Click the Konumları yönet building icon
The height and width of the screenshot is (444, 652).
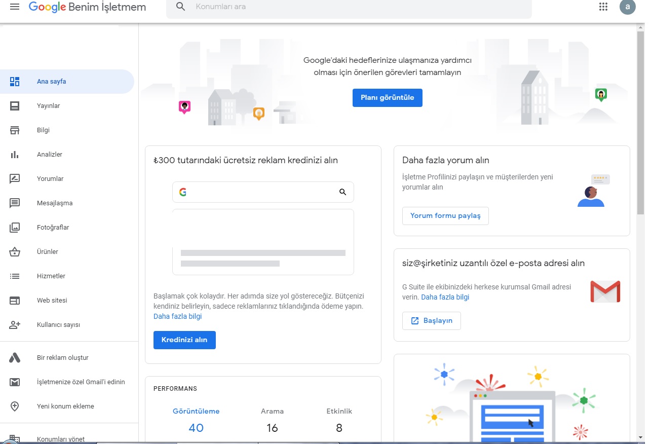click(15, 439)
